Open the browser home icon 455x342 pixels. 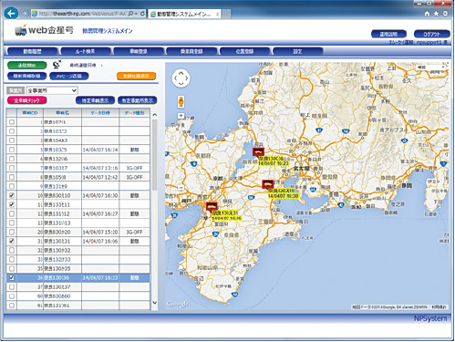(x=427, y=14)
